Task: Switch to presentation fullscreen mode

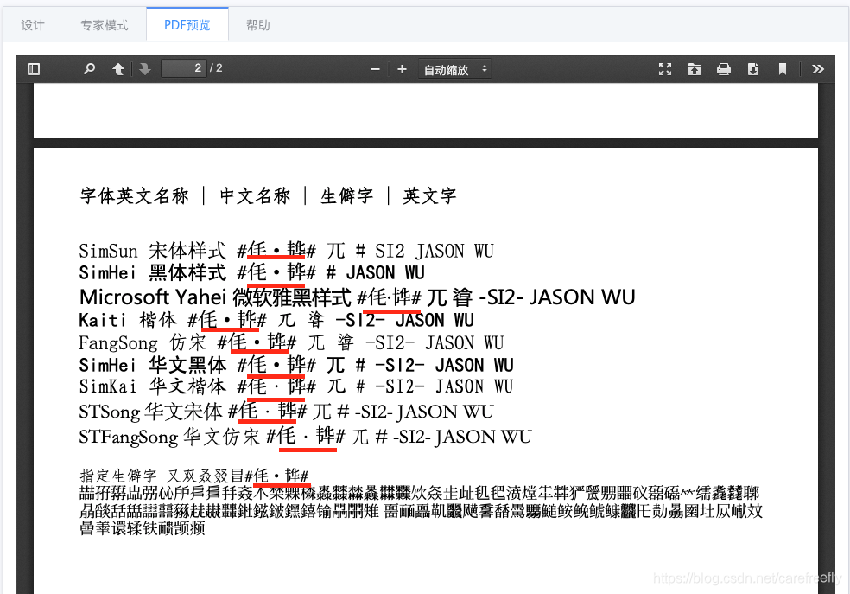Action: click(x=665, y=69)
